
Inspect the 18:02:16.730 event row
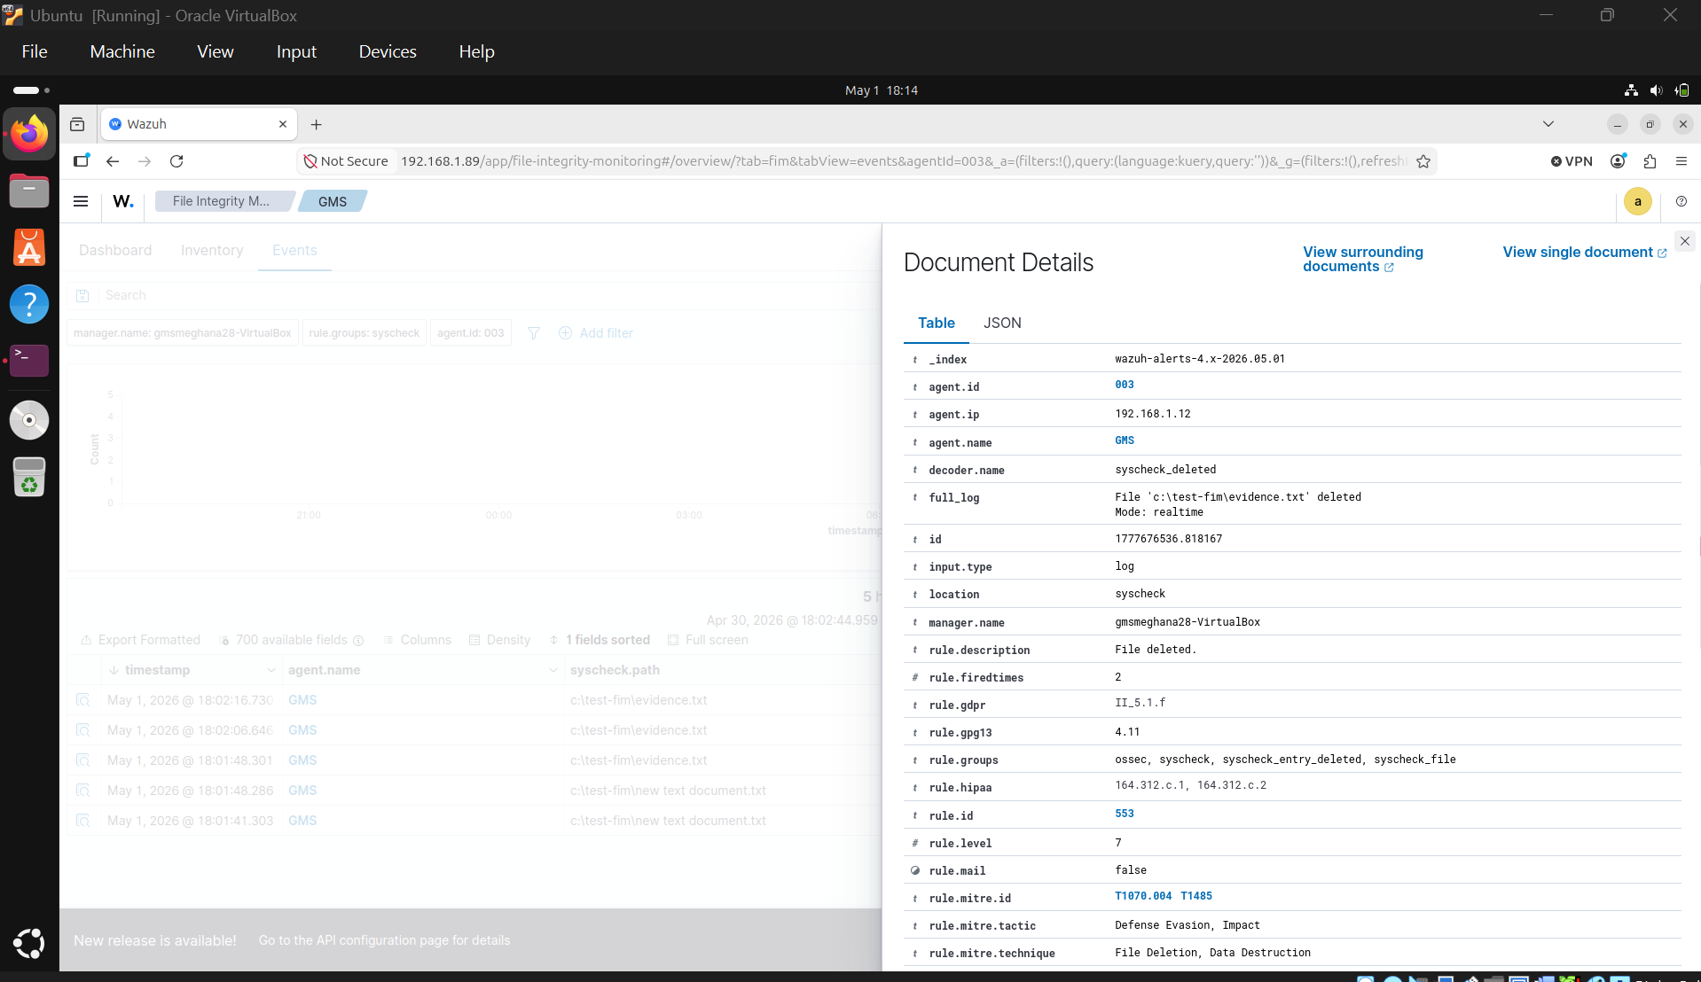83,700
